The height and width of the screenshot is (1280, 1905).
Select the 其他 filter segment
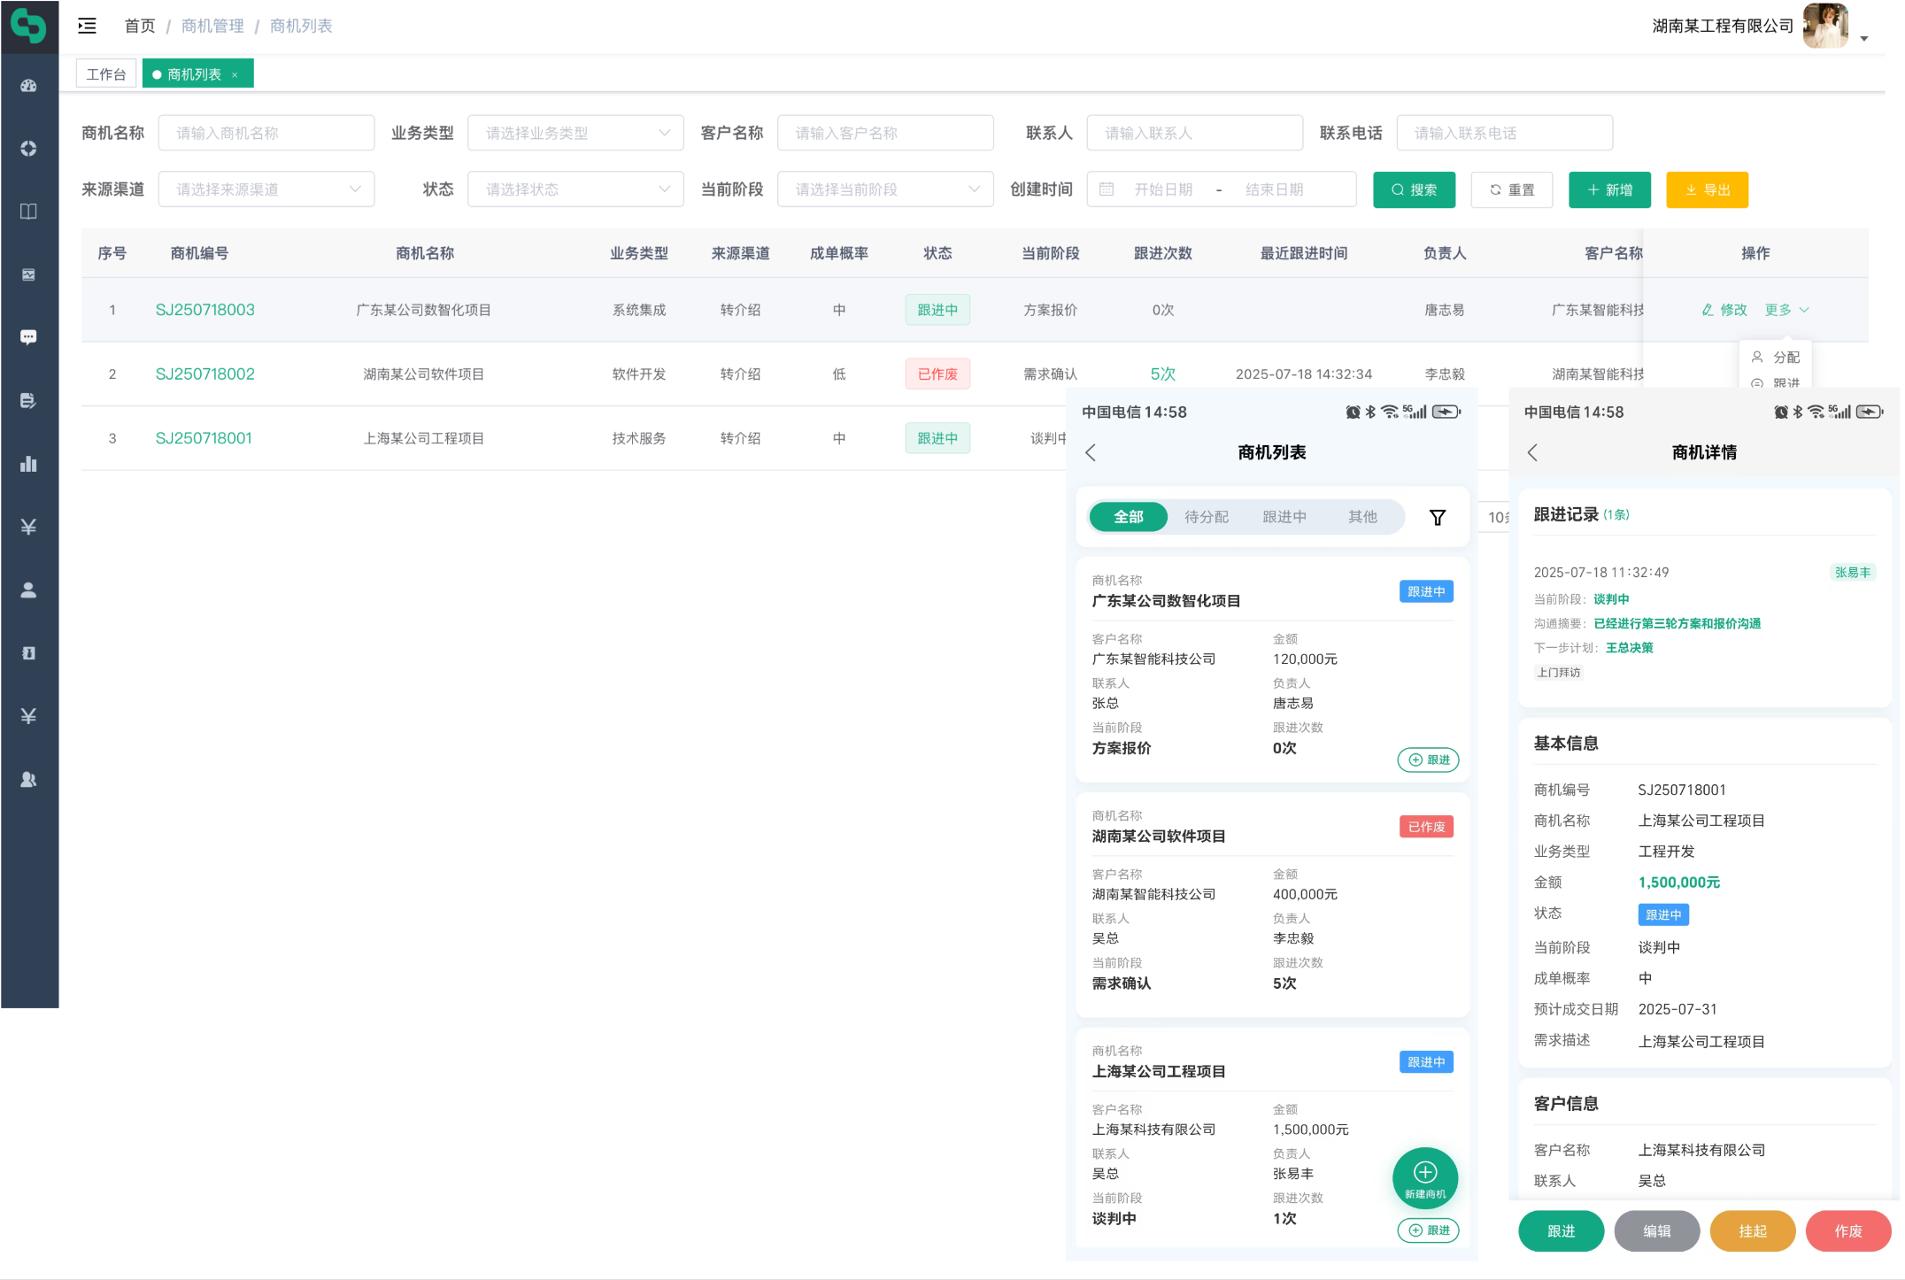click(x=1361, y=517)
